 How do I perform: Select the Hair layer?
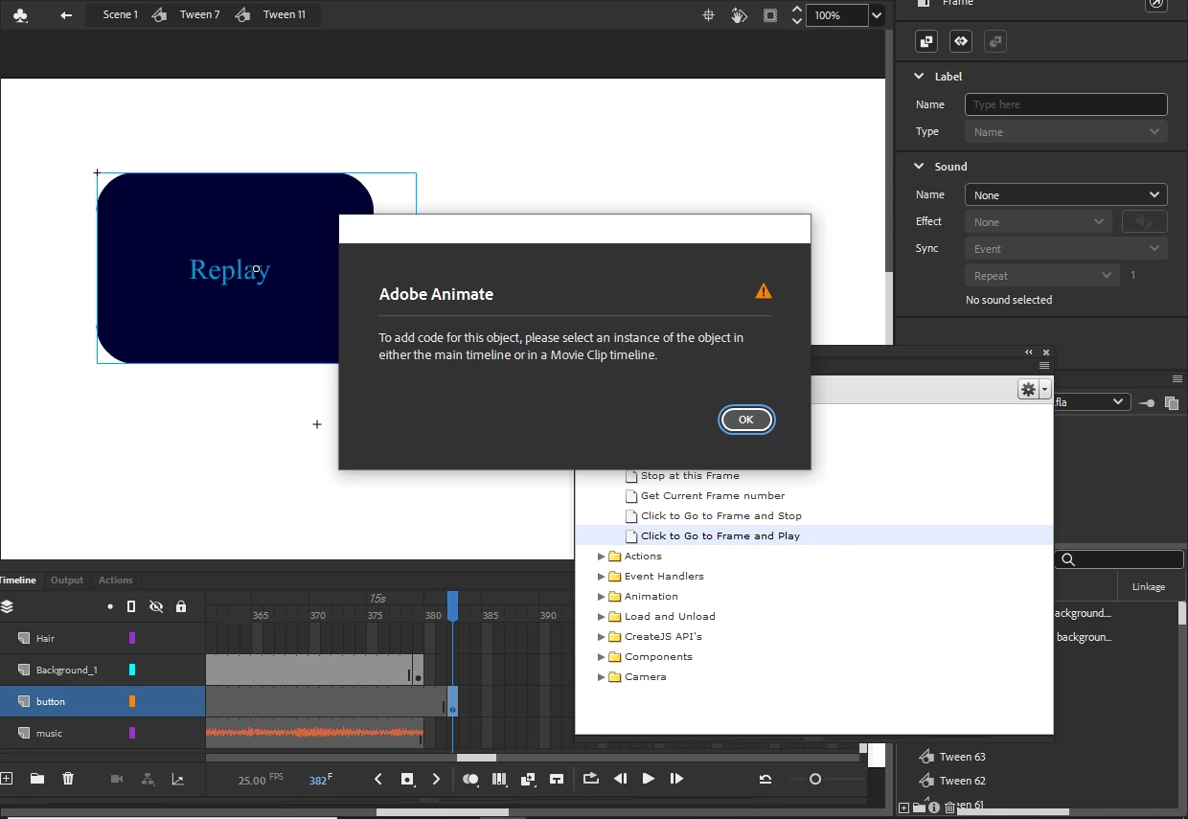pyautogui.click(x=103, y=638)
